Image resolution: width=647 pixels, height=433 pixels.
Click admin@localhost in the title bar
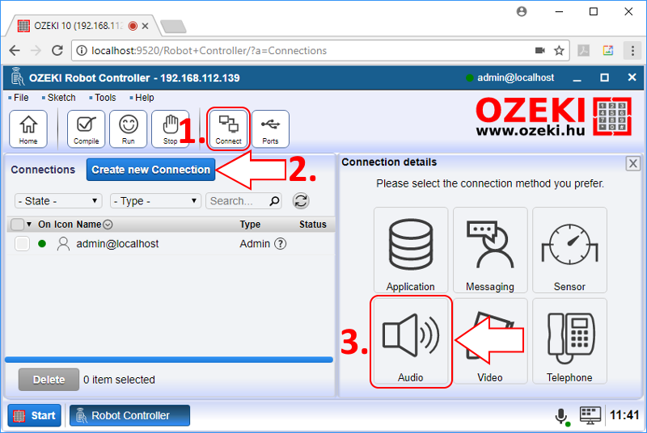click(x=515, y=78)
